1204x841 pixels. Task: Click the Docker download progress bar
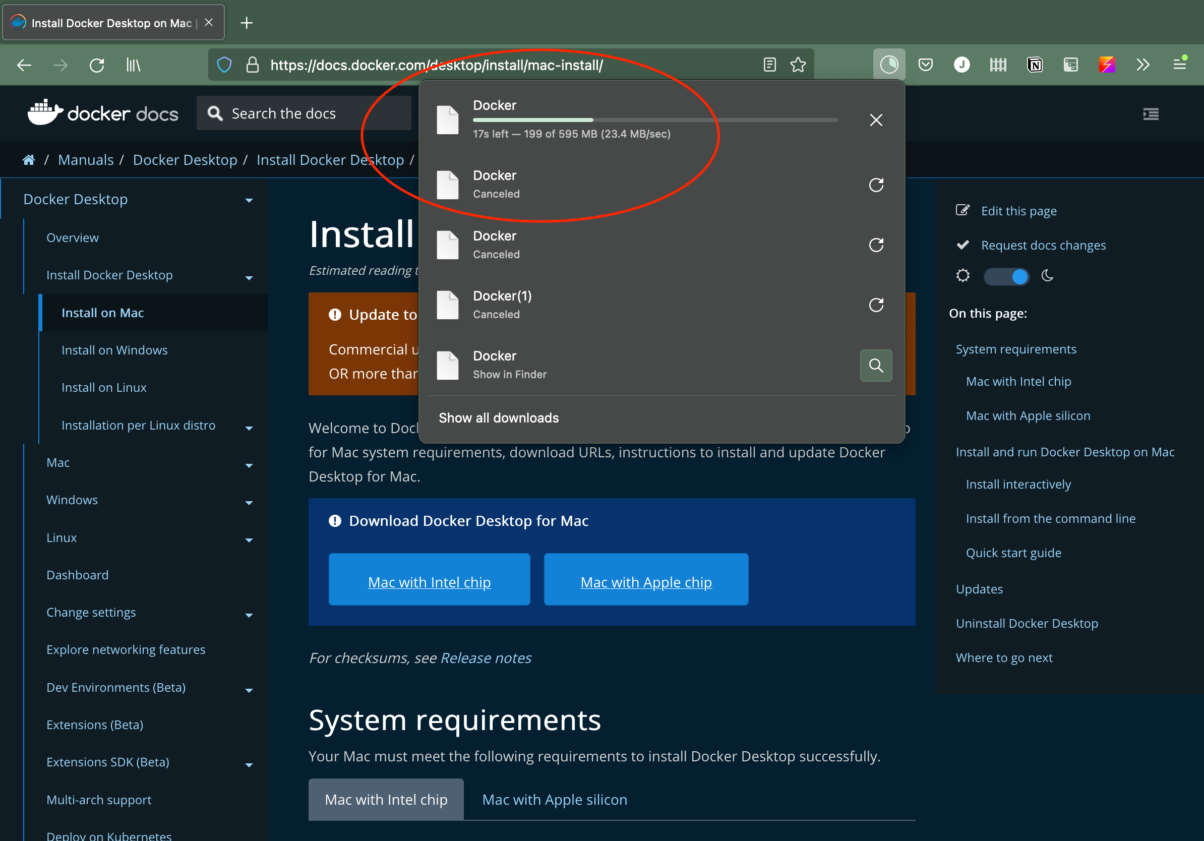click(654, 120)
